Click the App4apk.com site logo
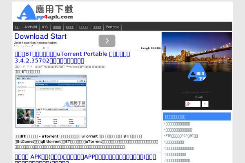This screenshot has height=163, width=245. 45,12
